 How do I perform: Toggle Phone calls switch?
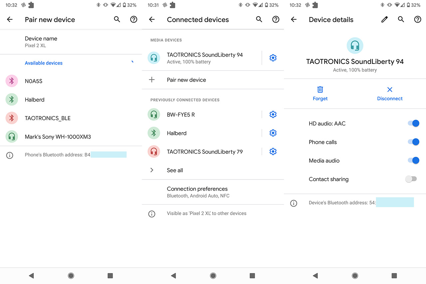[x=413, y=142]
